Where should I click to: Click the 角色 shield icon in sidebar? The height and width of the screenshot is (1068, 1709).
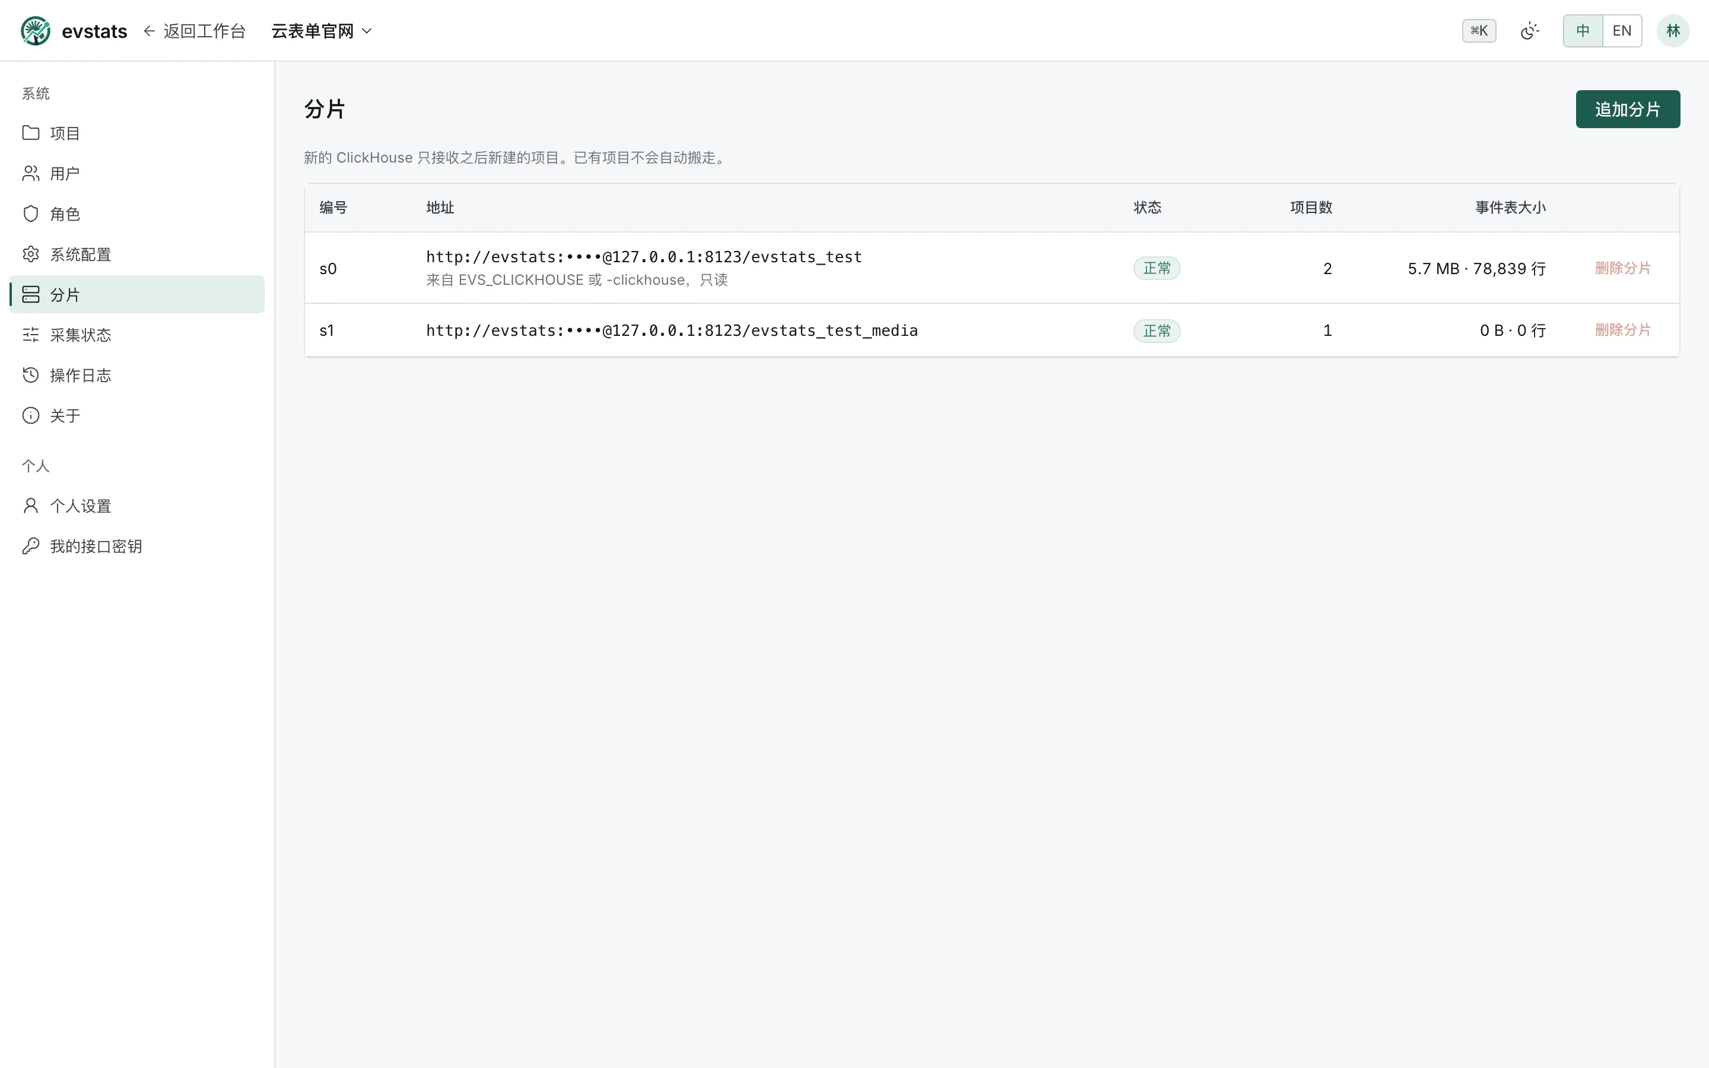[30, 214]
